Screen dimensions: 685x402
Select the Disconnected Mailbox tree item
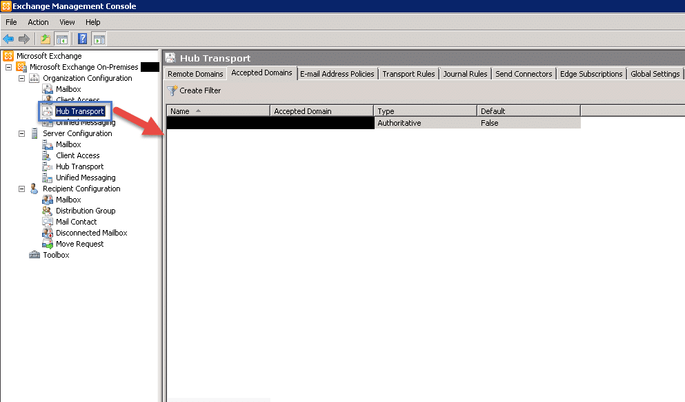tap(92, 233)
